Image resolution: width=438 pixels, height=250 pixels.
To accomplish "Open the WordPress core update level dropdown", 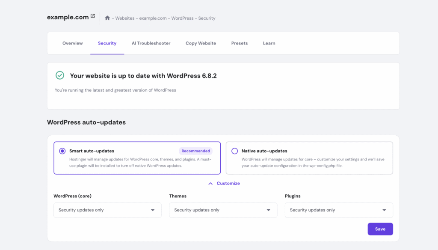I will [x=107, y=210].
